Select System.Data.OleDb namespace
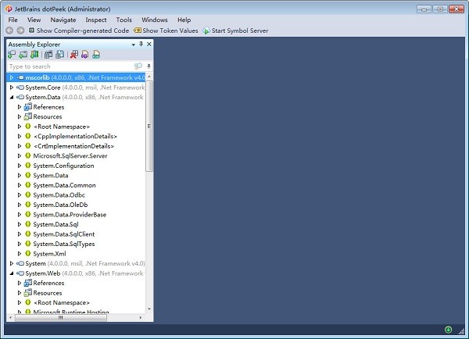Viewport: 469px width, 339px height. (x=60, y=205)
